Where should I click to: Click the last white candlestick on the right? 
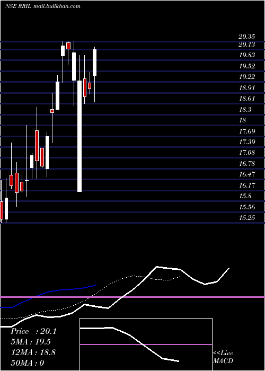coord(95,63)
